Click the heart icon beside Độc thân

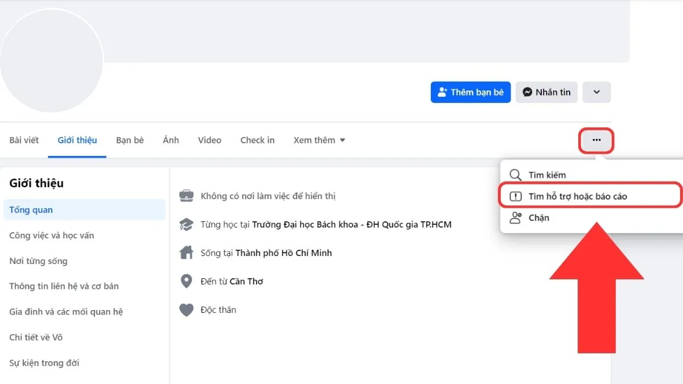click(186, 309)
